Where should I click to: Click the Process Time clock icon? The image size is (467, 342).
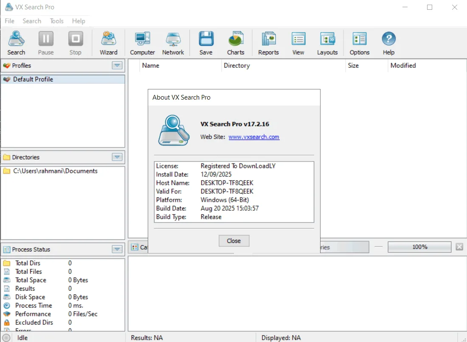click(x=6, y=306)
